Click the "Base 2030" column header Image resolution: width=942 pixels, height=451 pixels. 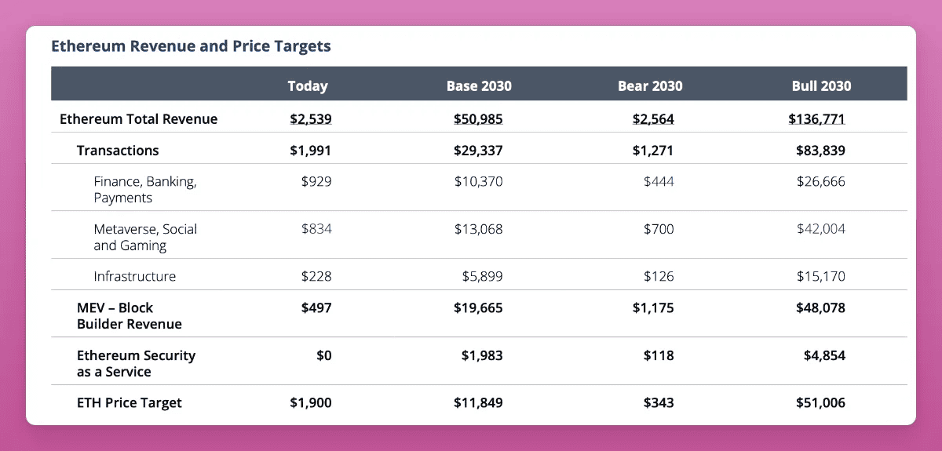point(479,86)
